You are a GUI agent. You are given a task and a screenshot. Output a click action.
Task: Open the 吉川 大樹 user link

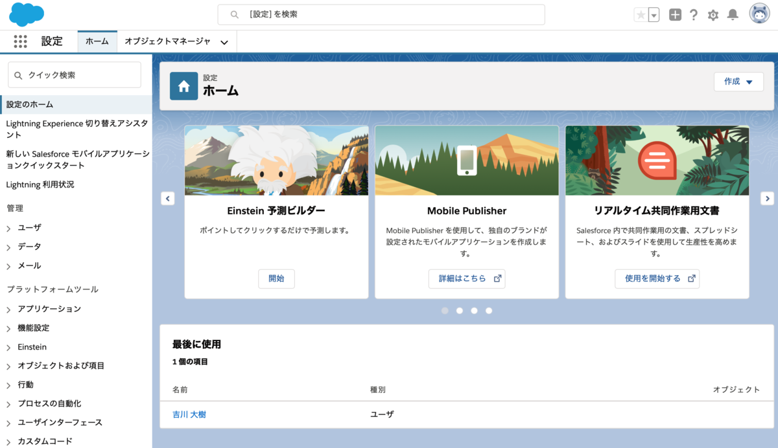click(189, 414)
